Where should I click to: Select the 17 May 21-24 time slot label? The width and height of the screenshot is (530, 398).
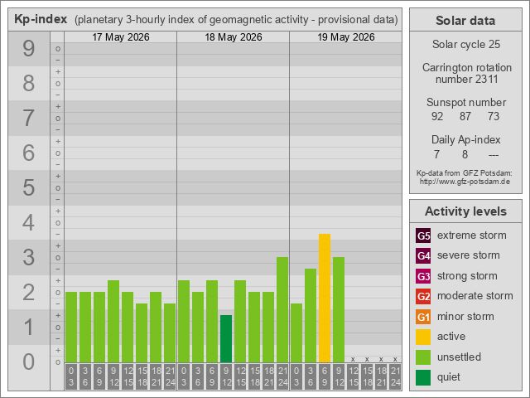[x=170, y=376]
